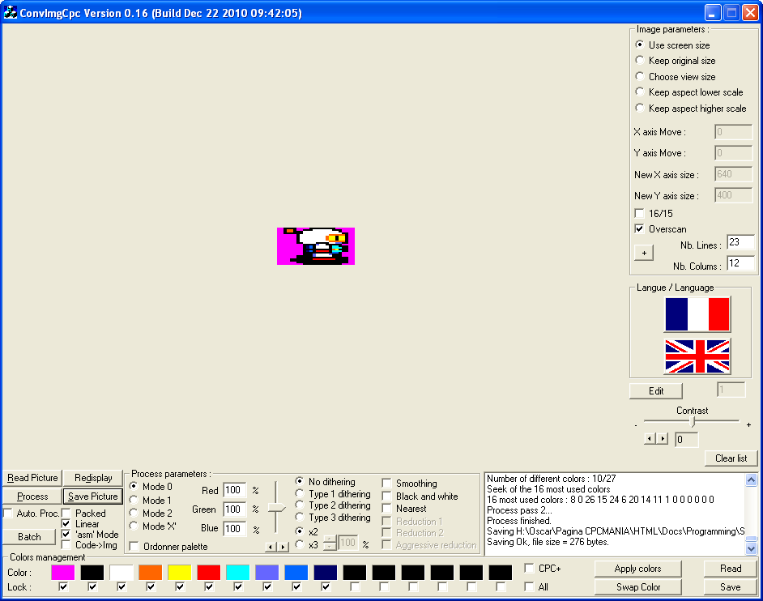Enable the Smoothing checkbox
Viewport: 763px width, 601px height.
(x=387, y=484)
